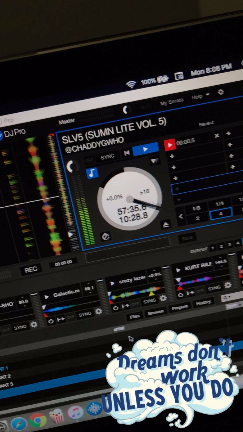Select sampler OUTPUT channel 1
Viewport: 243px width, 432px height.
point(212,247)
